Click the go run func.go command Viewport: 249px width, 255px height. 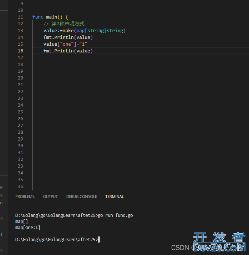pyautogui.click(x=115, y=215)
